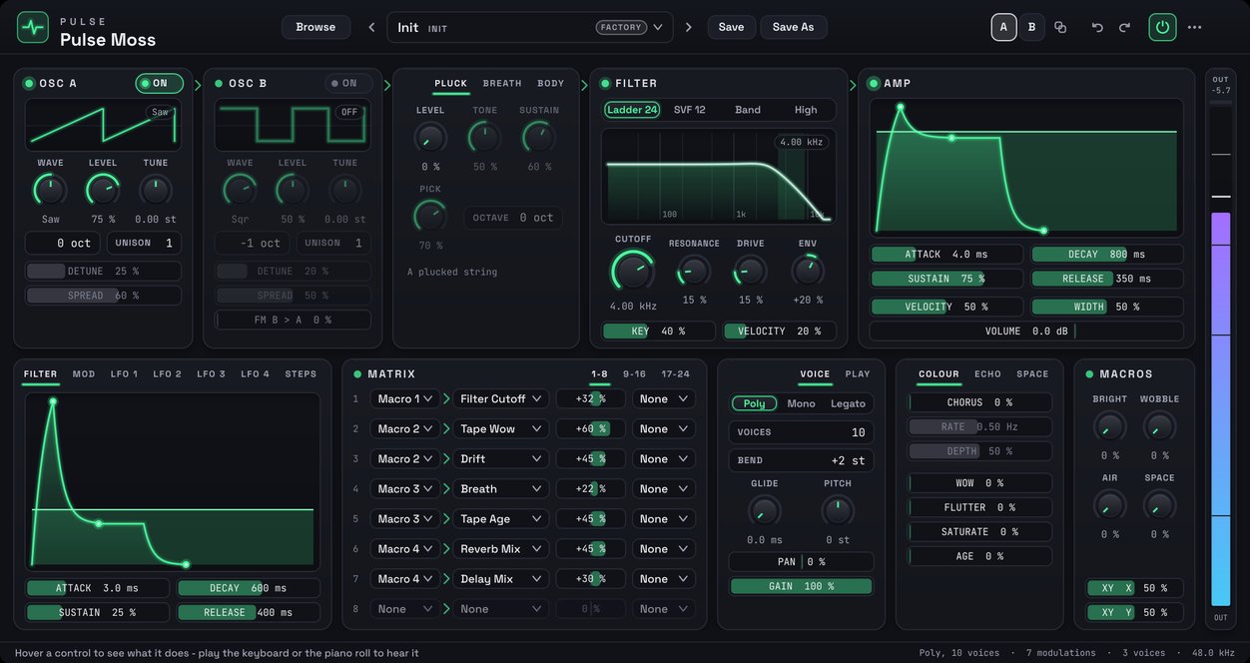Redo the last change
Screen dimensions: 1250x663
(x=1124, y=27)
